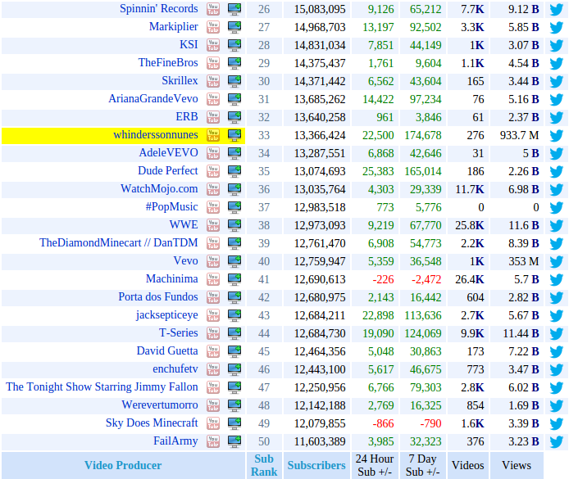The width and height of the screenshot is (569, 479).
Task: Open Twitter icon for David Guetta
Action: coord(557,351)
